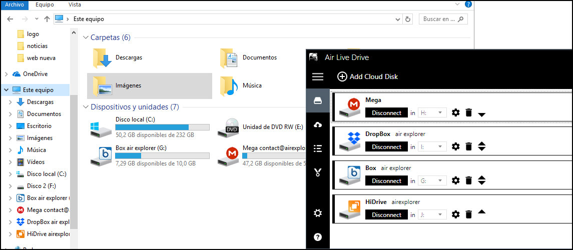
Task: Expand the Explorer ribbon chevron
Action: click(x=457, y=4)
